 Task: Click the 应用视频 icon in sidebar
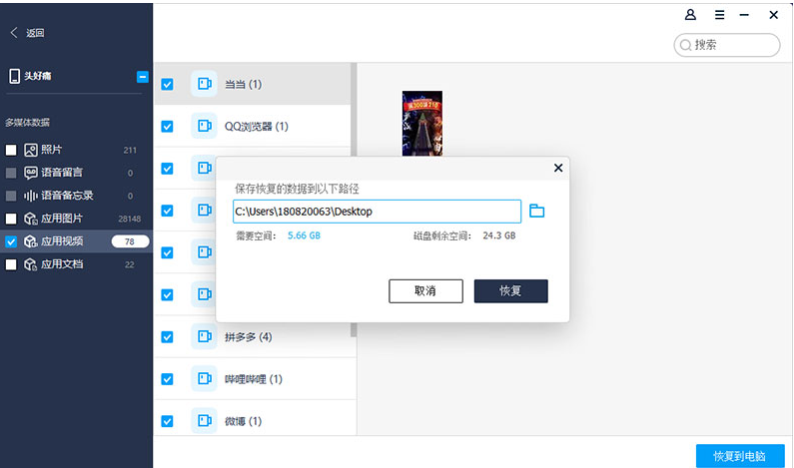(x=31, y=241)
